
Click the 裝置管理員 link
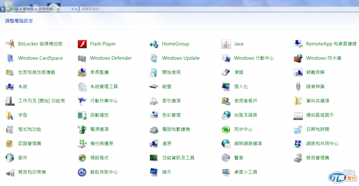pos(318,157)
